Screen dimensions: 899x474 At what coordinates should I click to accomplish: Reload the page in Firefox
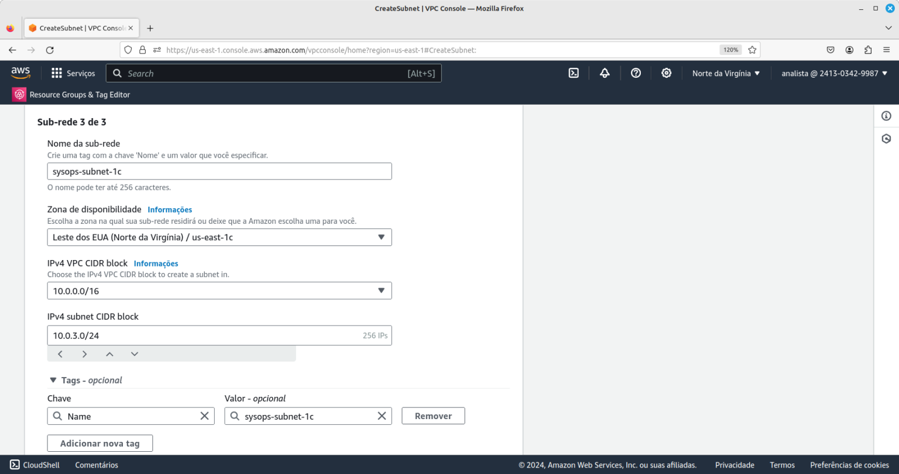tap(50, 50)
